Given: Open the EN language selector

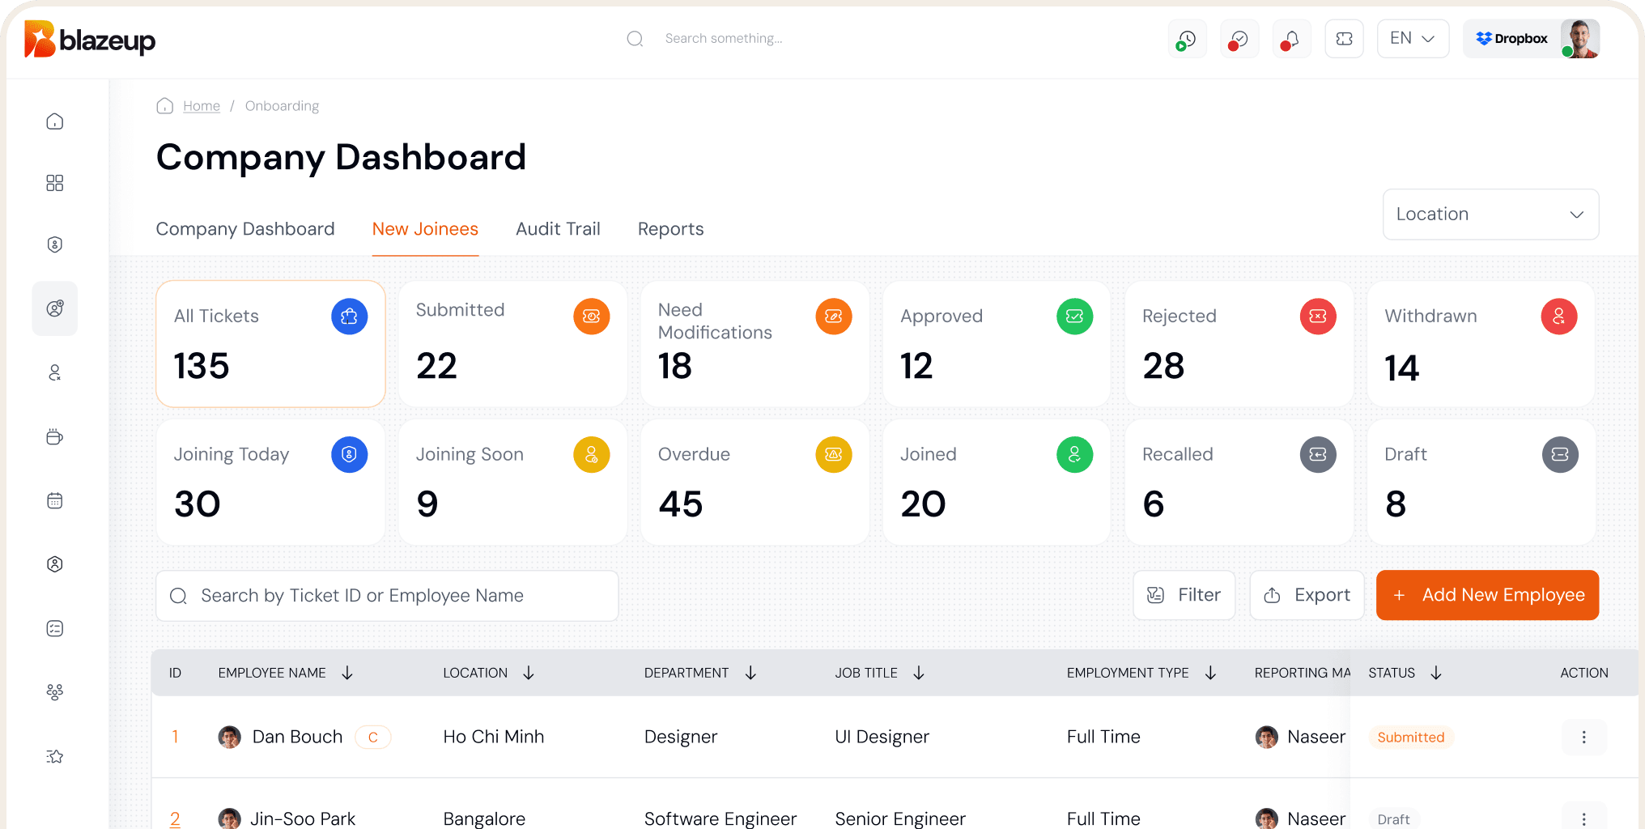Looking at the screenshot, I should tap(1412, 39).
